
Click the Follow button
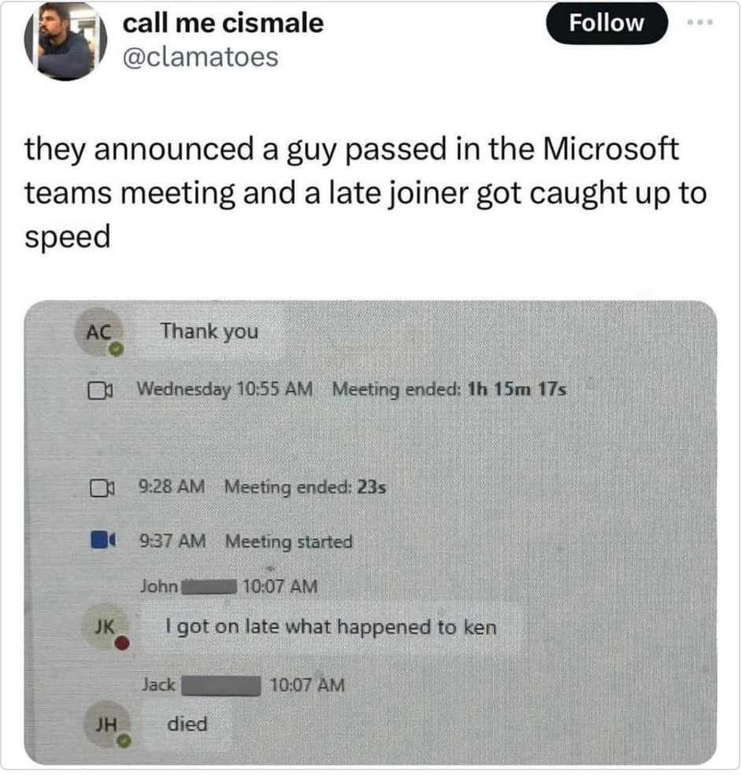click(x=607, y=24)
